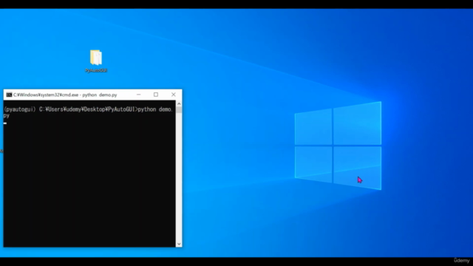Minimize the cmd.exe command prompt window
473x266 pixels.
point(138,95)
